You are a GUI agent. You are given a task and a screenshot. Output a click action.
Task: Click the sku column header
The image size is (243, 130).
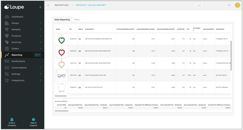pos(71,29)
